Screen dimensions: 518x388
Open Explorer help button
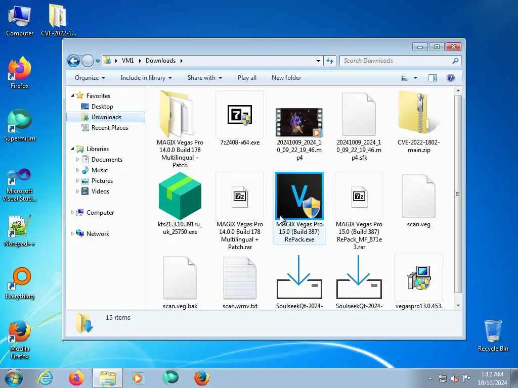[x=450, y=78]
